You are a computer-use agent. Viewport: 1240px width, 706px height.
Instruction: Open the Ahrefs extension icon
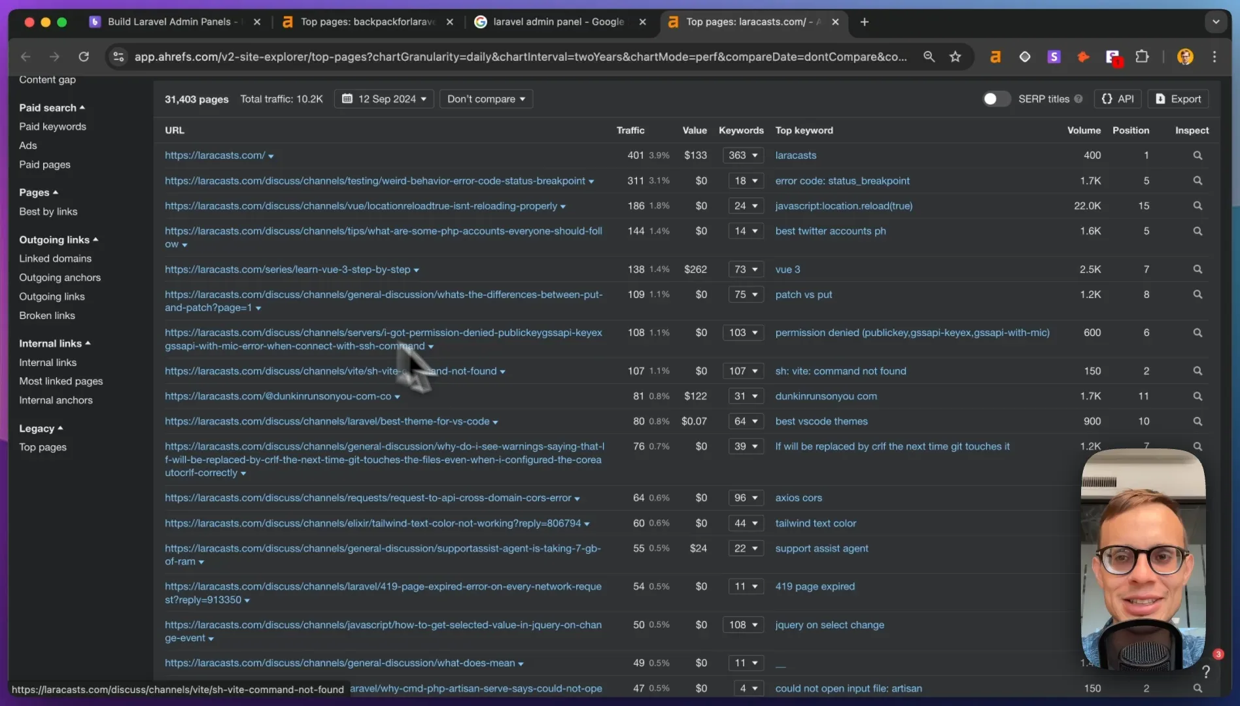[995, 57]
